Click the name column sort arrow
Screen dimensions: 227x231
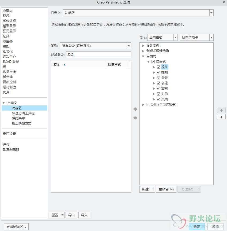[65, 65]
